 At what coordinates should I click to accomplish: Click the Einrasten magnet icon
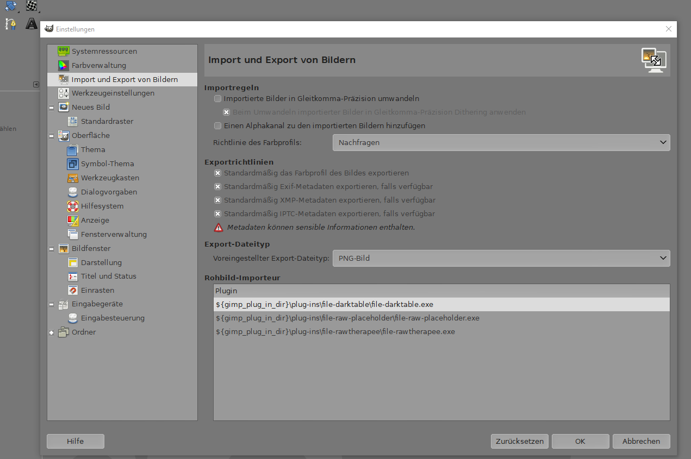point(73,291)
